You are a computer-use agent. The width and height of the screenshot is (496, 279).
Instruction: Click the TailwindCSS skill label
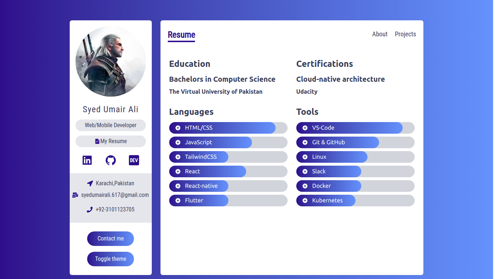201,157
